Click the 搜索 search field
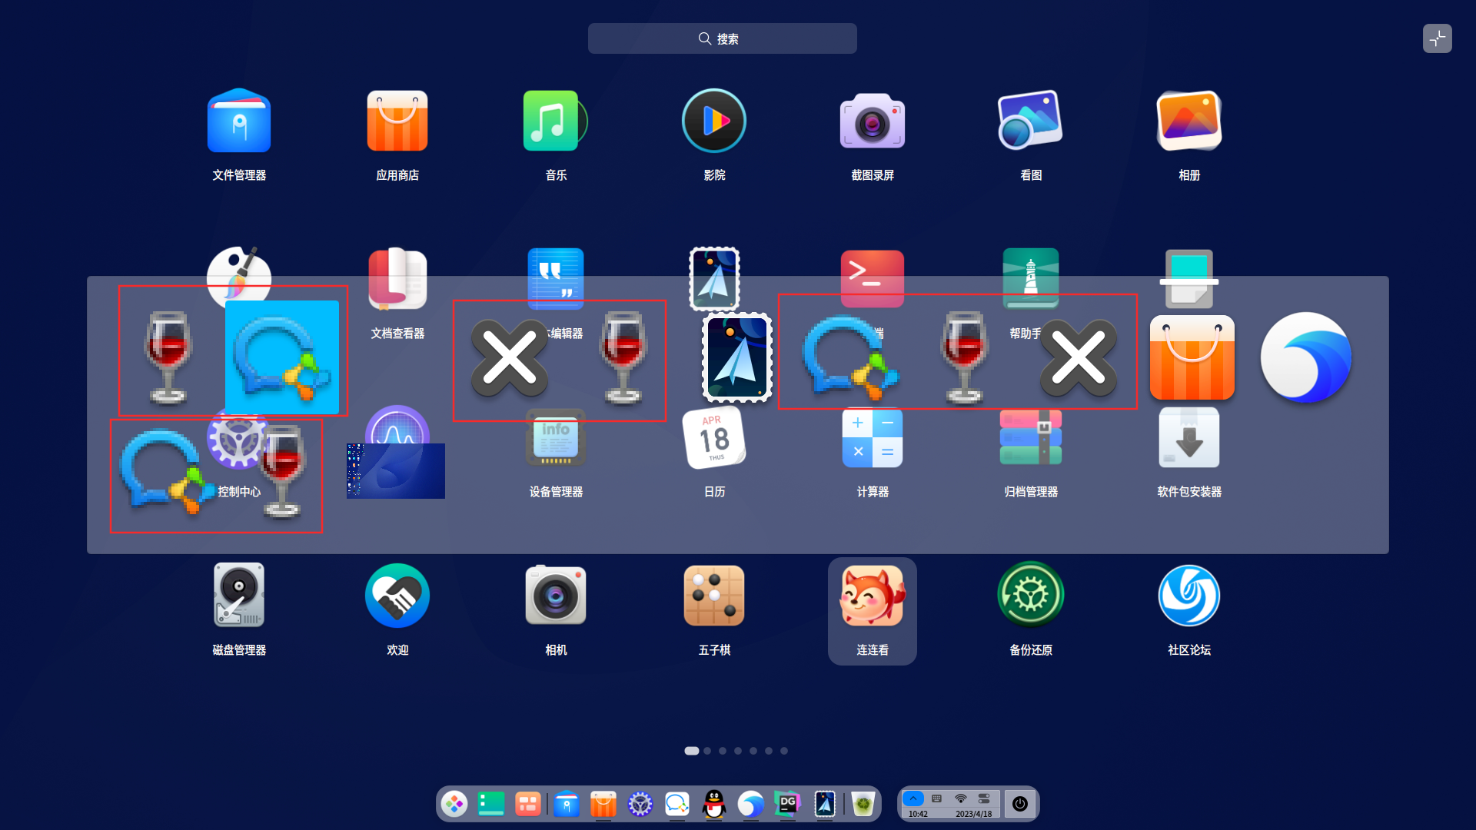This screenshot has height=830, width=1476. click(x=723, y=38)
